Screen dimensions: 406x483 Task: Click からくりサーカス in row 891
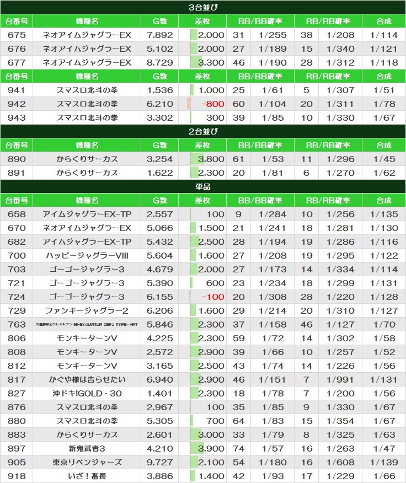(x=87, y=173)
